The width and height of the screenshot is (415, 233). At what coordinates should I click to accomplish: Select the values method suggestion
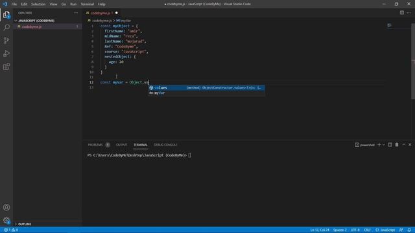tap(206, 88)
